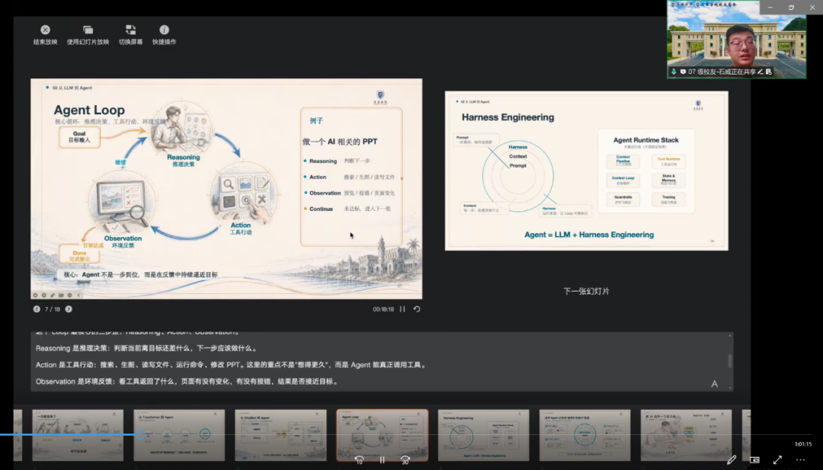
Task: Click the slide's small pen tool icon at bottom-left
Action: pos(53,296)
